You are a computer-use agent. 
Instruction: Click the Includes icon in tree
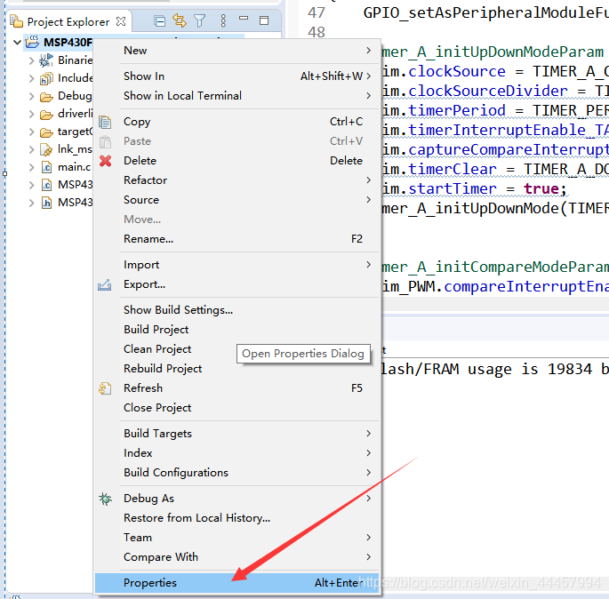46,79
